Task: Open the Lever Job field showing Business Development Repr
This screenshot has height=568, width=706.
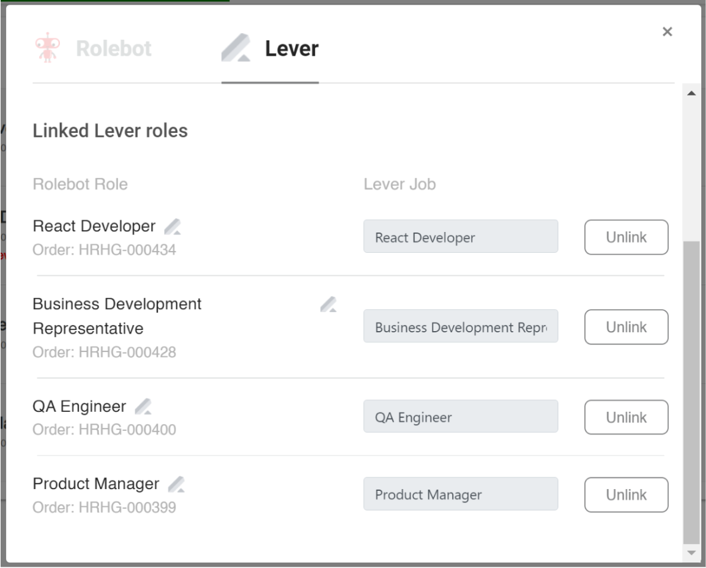Action: pos(460,327)
